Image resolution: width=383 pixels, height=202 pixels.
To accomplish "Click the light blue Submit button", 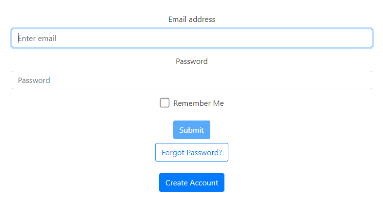I will click(192, 130).
